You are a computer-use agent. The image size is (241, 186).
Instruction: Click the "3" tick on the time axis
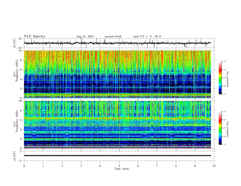[x=81, y=166]
